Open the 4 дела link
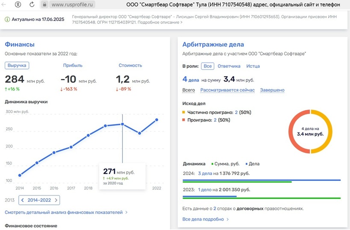This screenshot has width=350, height=230. coord(191,79)
